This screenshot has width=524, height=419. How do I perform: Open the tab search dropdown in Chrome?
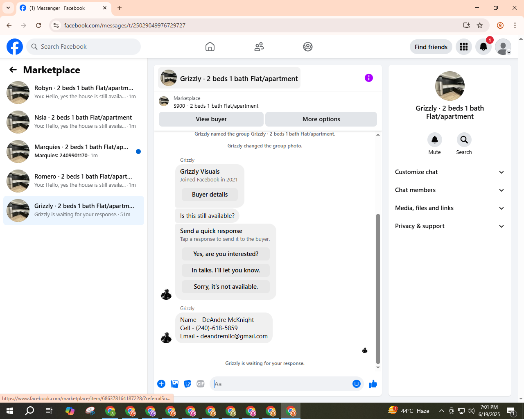8,8
